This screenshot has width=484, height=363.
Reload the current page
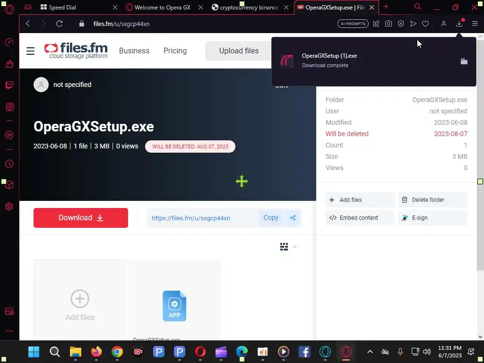click(59, 24)
